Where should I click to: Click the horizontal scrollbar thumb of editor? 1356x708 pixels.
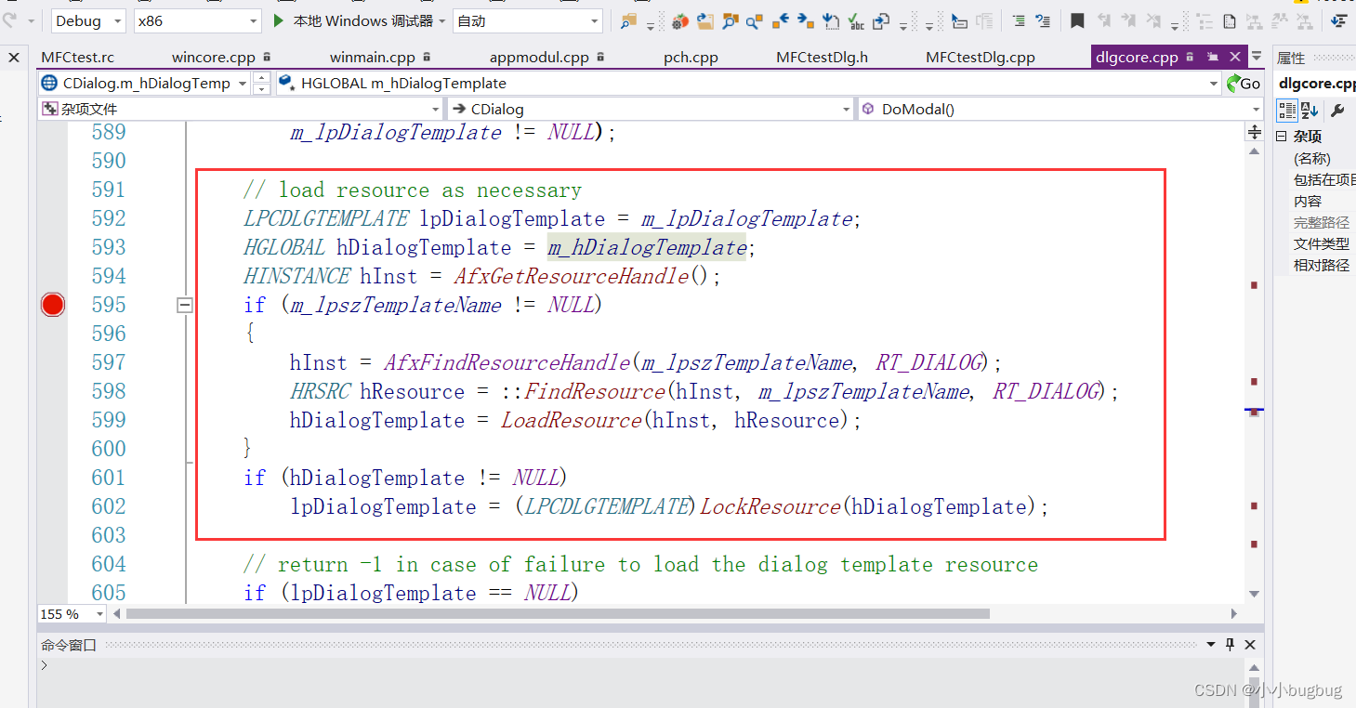point(558,613)
